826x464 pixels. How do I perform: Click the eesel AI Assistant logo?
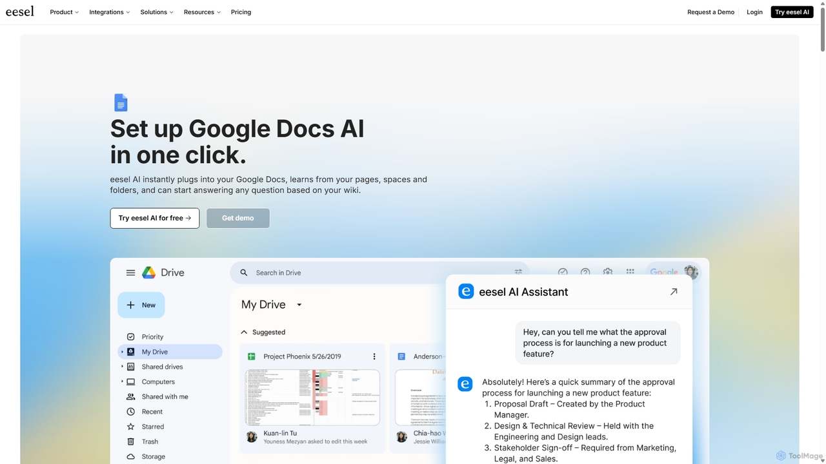pos(466,291)
